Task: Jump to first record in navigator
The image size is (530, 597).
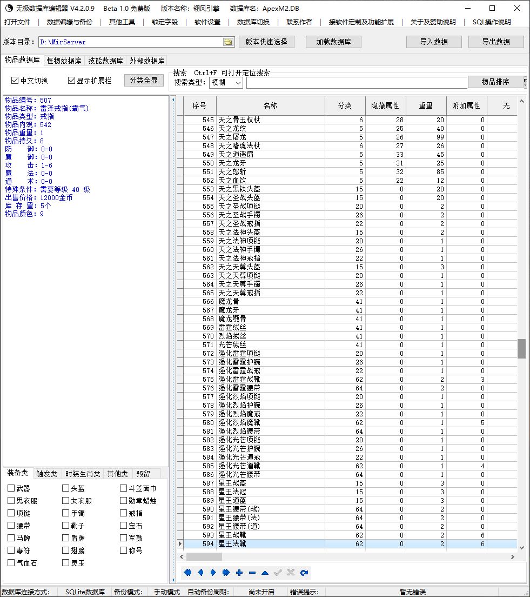Action: pyautogui.click(x=187, y=572)
